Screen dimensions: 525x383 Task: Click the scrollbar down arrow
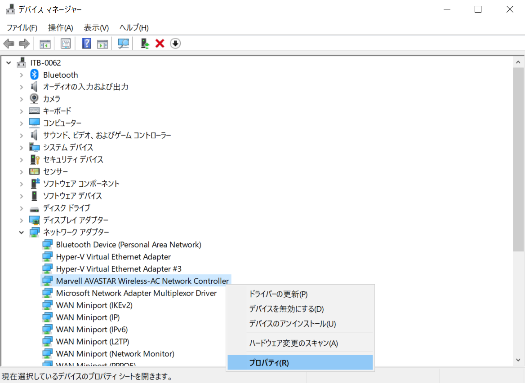coord(518,360)
